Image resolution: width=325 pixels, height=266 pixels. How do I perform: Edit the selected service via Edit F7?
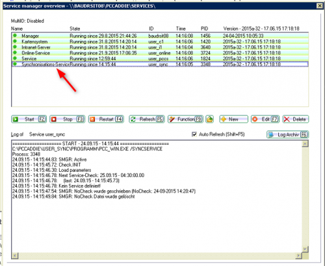pos(265,119)
